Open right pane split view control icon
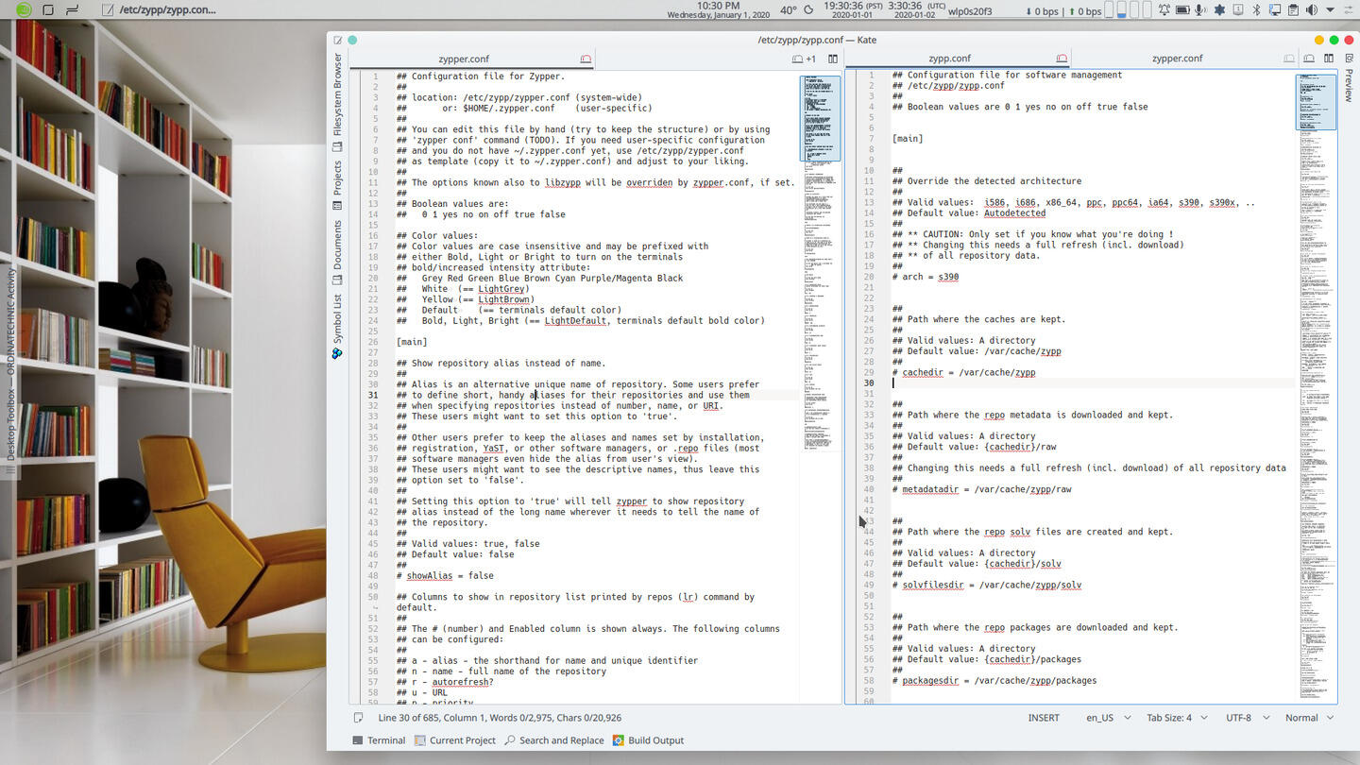This screenshot has width=1360, height=765. tap(1328, 59)
